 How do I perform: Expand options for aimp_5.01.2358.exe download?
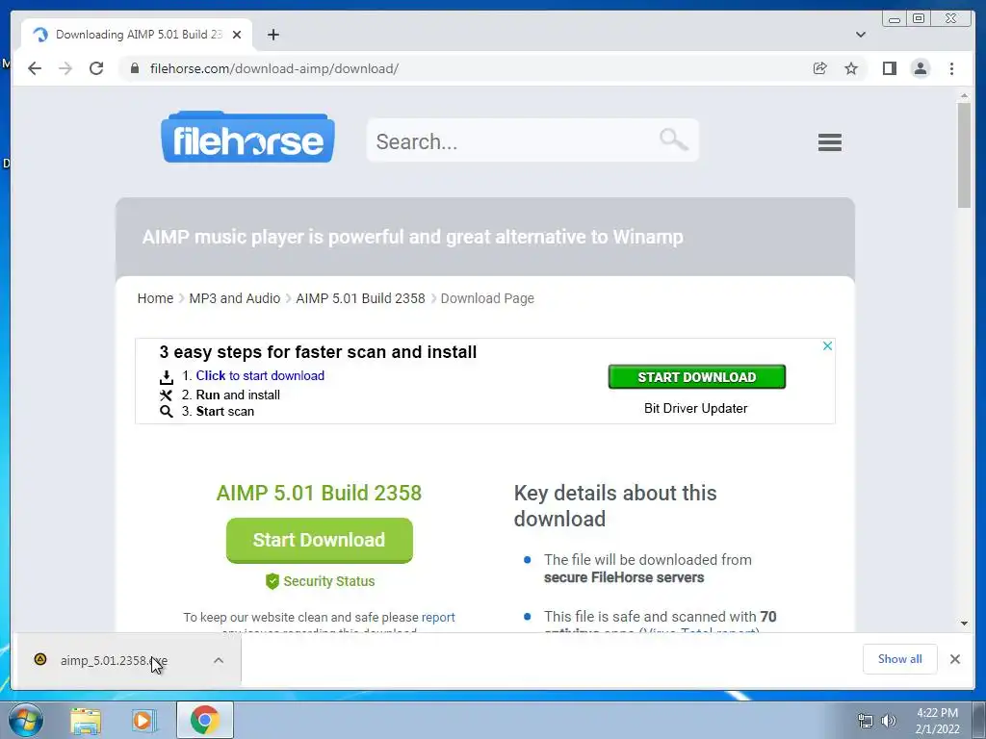[x=219, y=660]
